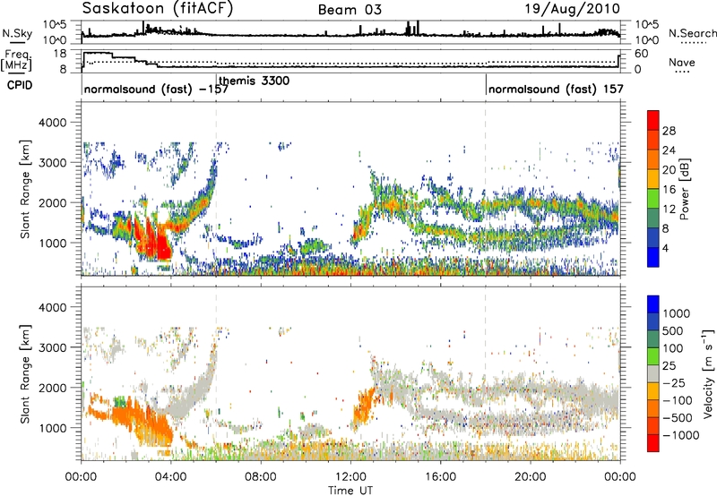This screenshot has width=717, height=496.
Task: Select the 'normalsound (fast) 157' CPID label
Action: coord(556,89)
